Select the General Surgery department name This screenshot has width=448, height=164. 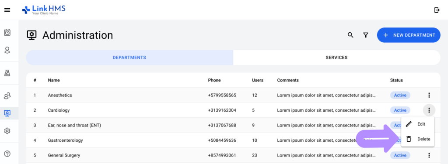[64, 155]
